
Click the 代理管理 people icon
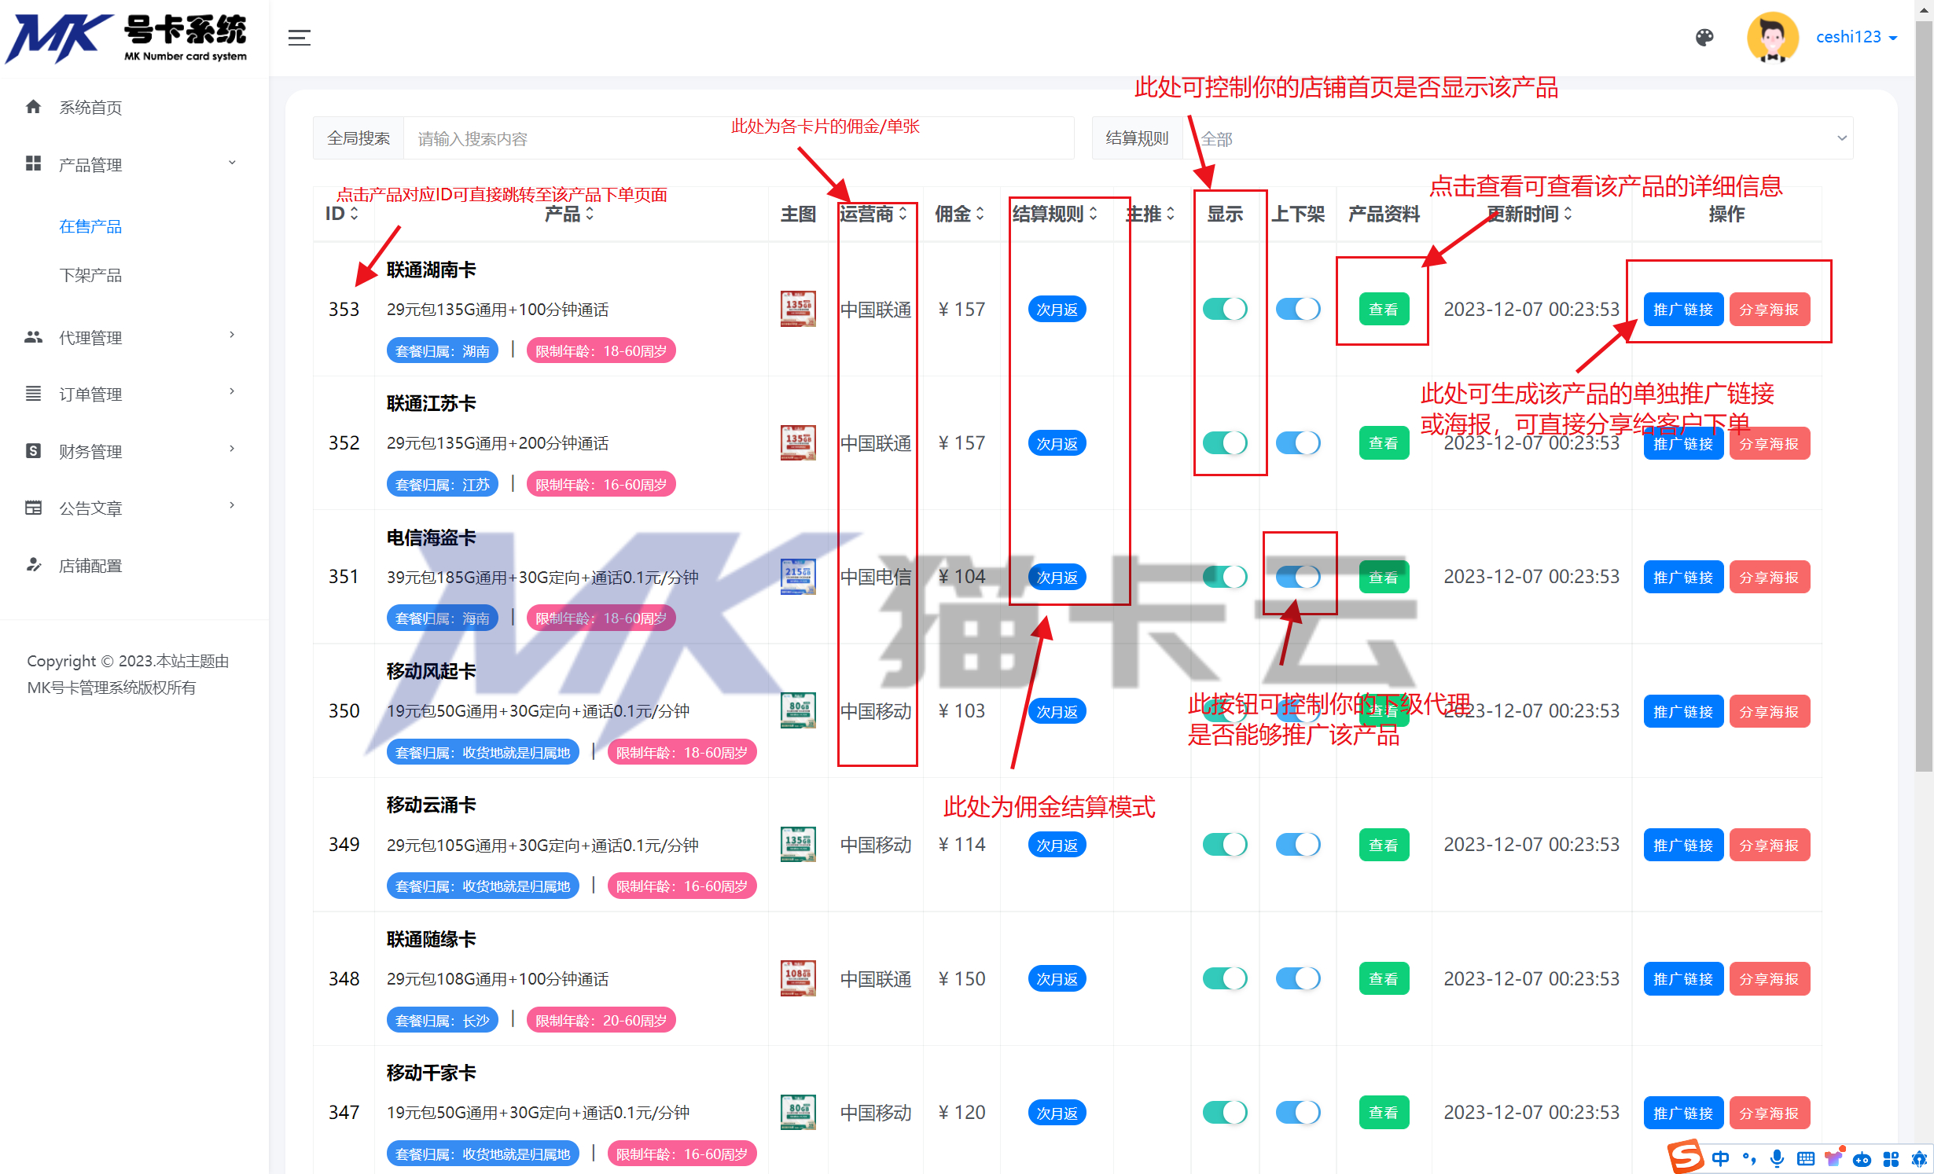(33, 337)
